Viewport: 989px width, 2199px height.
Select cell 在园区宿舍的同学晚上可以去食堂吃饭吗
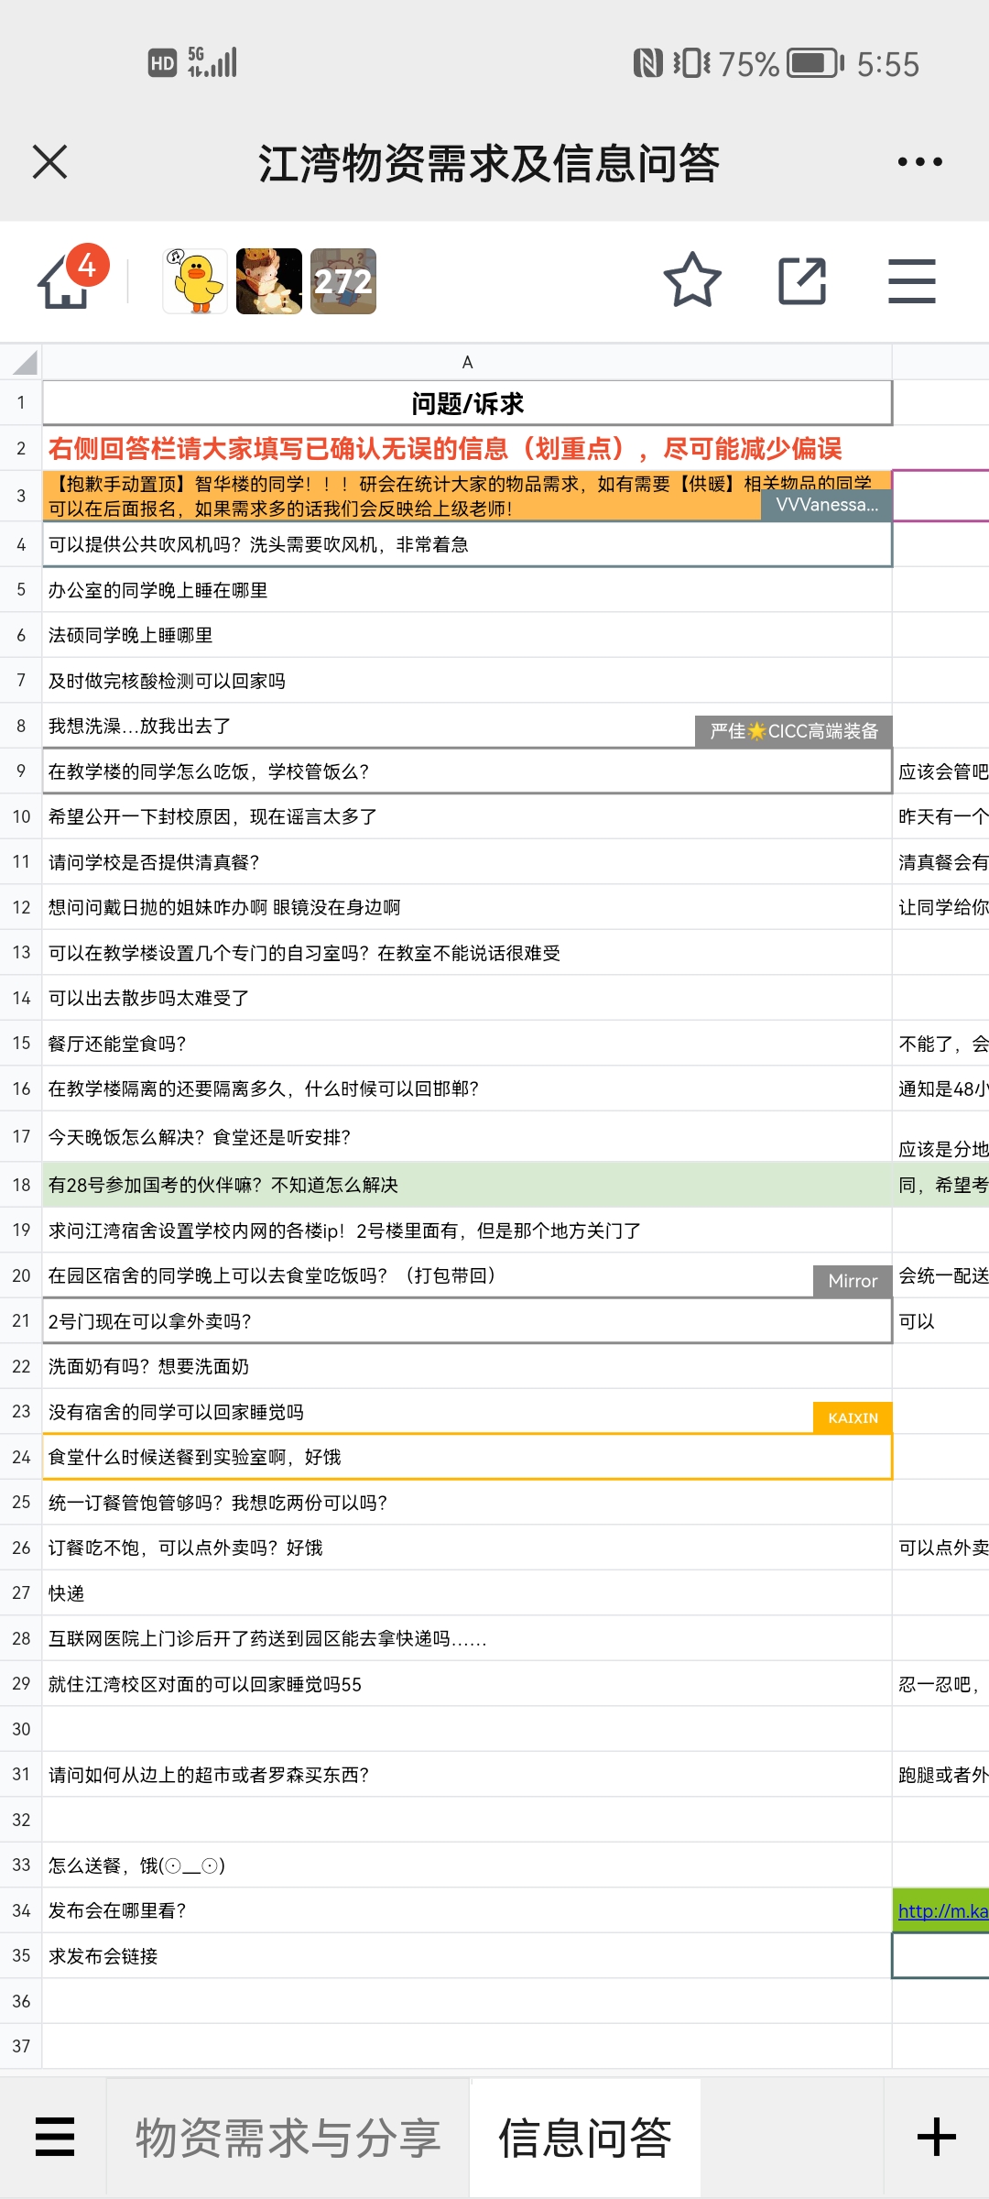click(467, 1275)
